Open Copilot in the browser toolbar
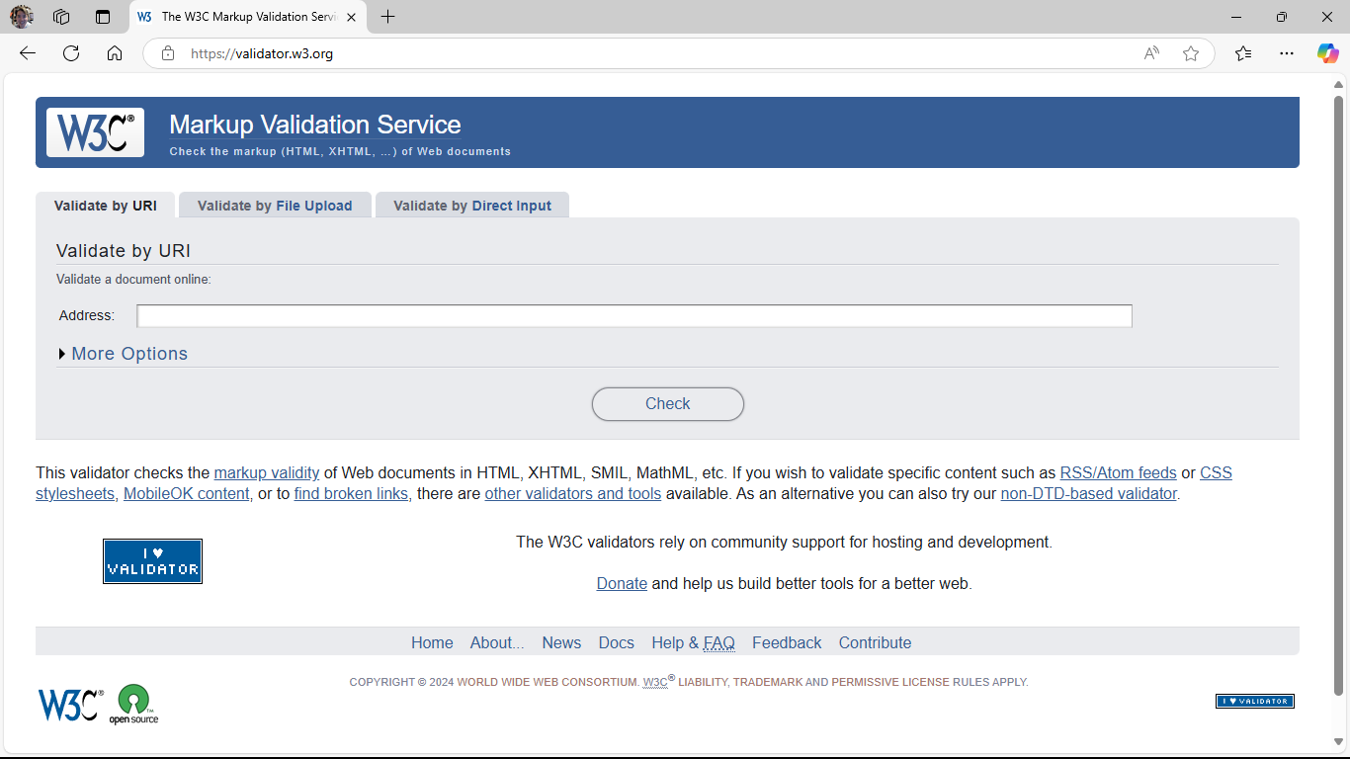 (x=1327, y=53)
